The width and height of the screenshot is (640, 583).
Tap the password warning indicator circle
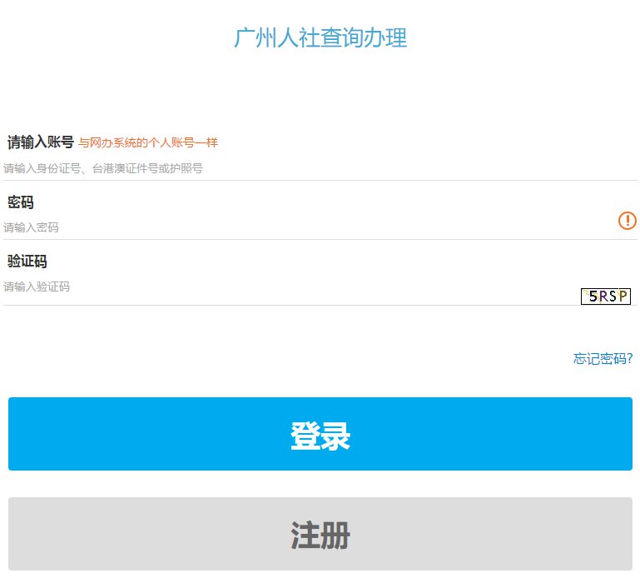pyautogui.click(x=627, y=221)
